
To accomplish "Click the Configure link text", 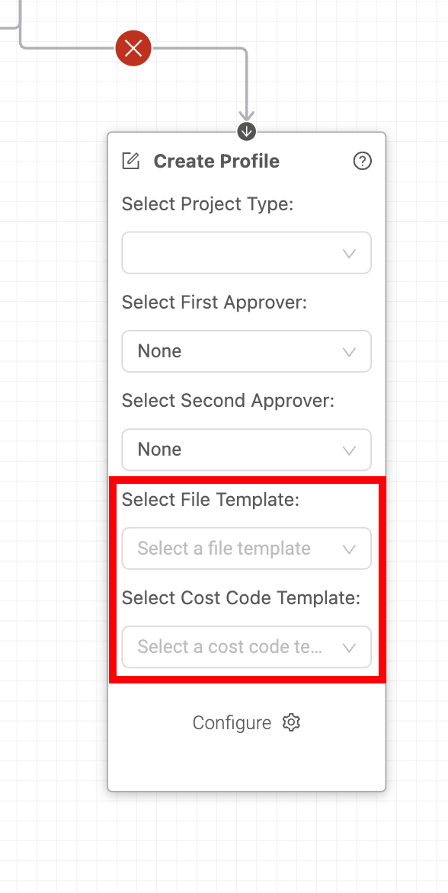I will point(232,723).
